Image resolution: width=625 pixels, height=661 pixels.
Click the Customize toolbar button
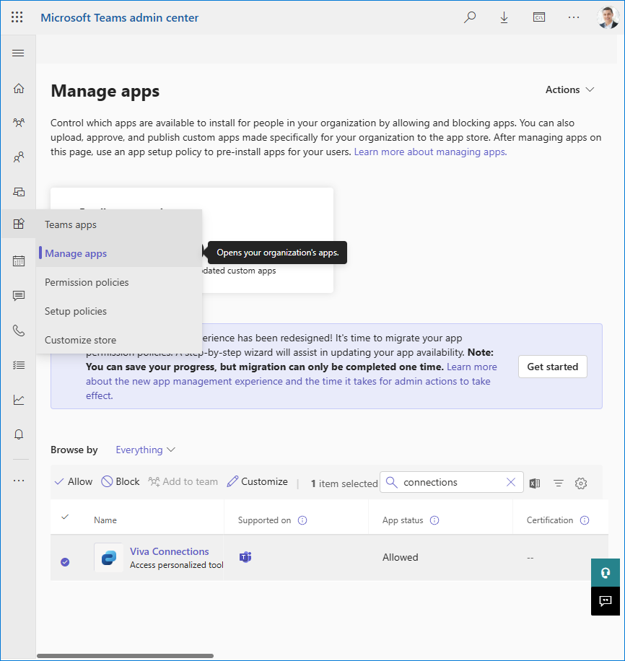tap(257, 482)
